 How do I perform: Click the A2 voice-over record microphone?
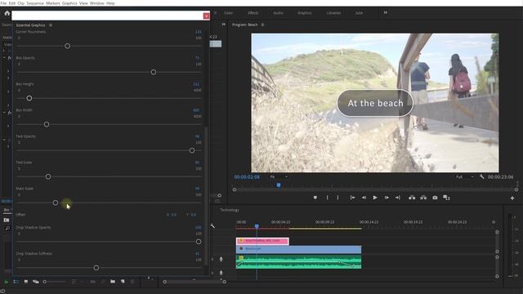coord(221,273)
